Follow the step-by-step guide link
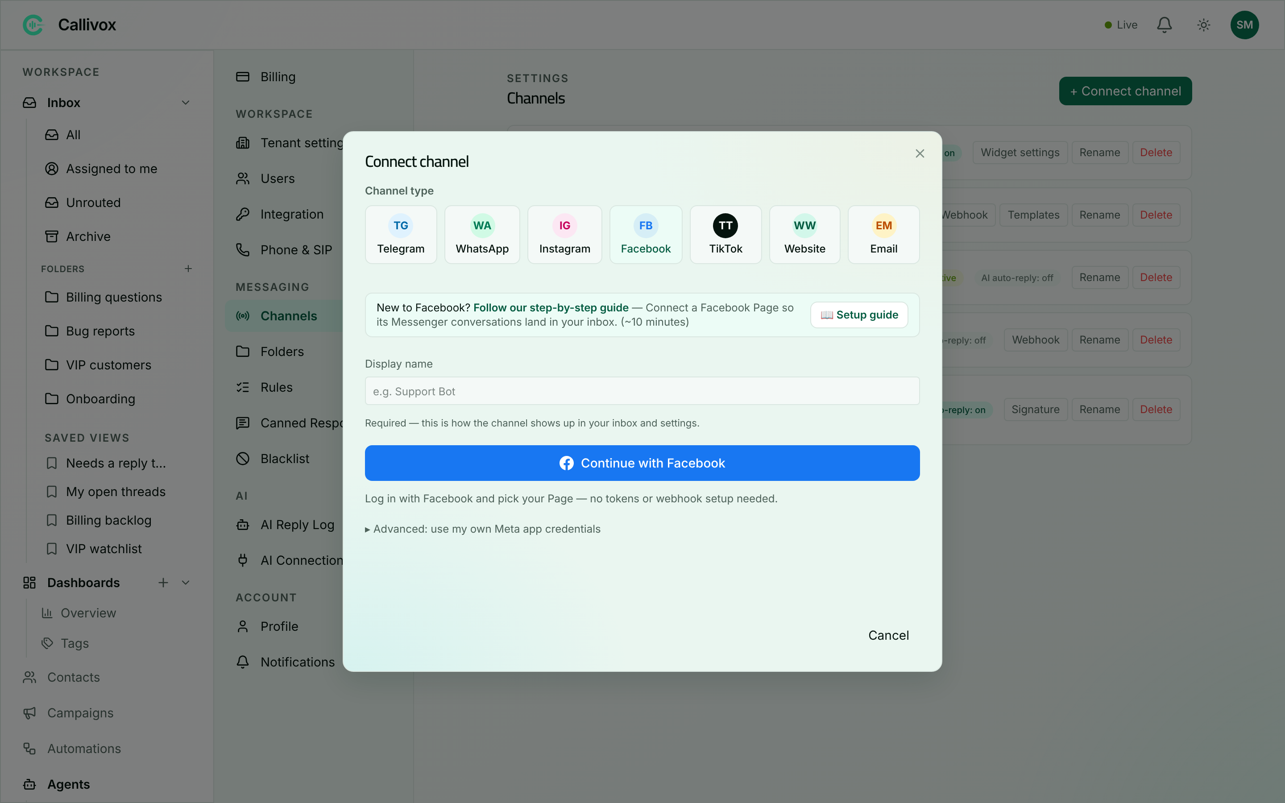The height and width of the screenshot is (803, 1285). click(x=551, y=307)
